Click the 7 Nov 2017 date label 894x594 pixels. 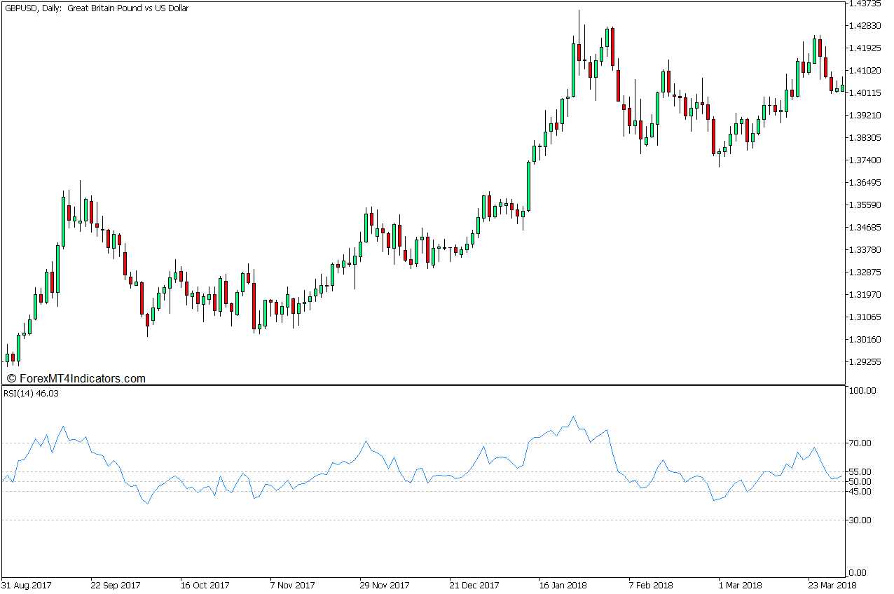click(292, 585)
